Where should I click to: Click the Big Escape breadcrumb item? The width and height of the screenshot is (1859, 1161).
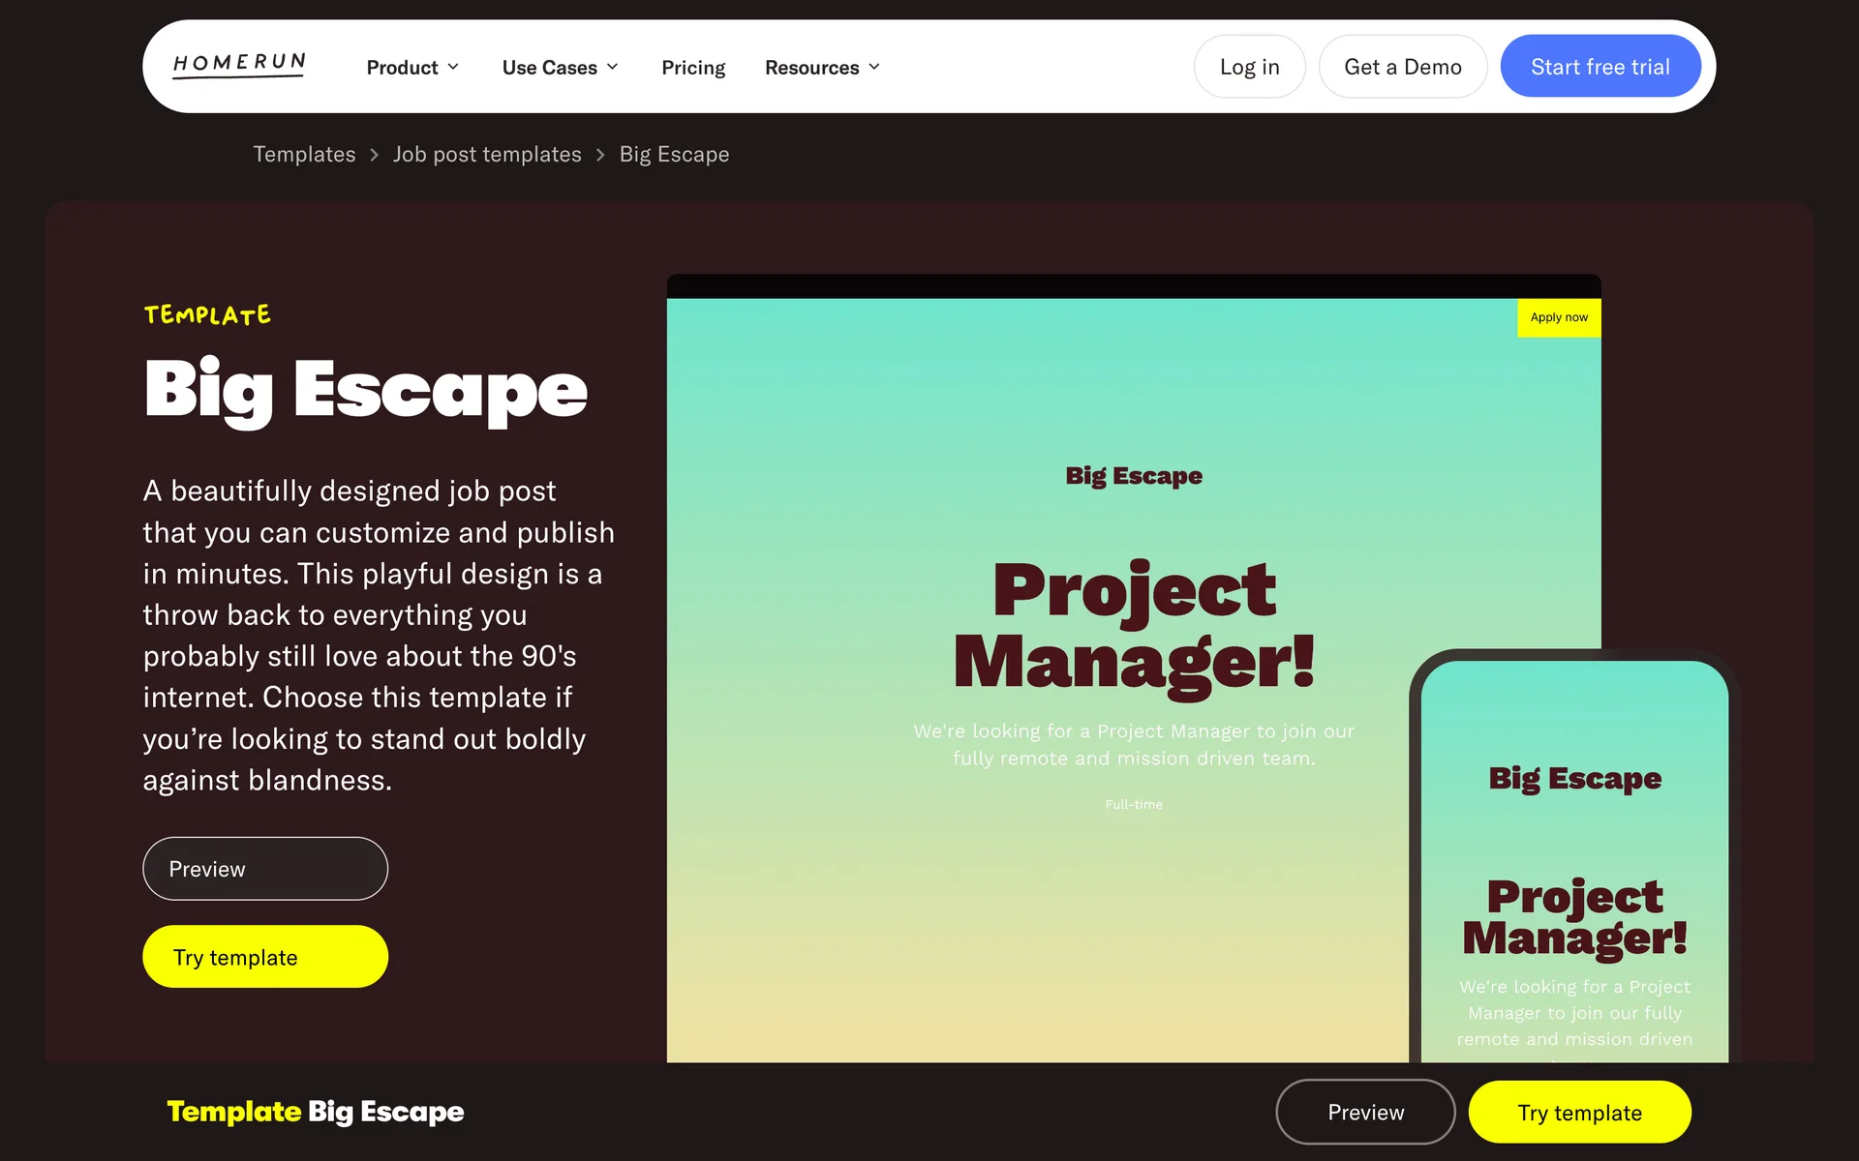point(674,155)
